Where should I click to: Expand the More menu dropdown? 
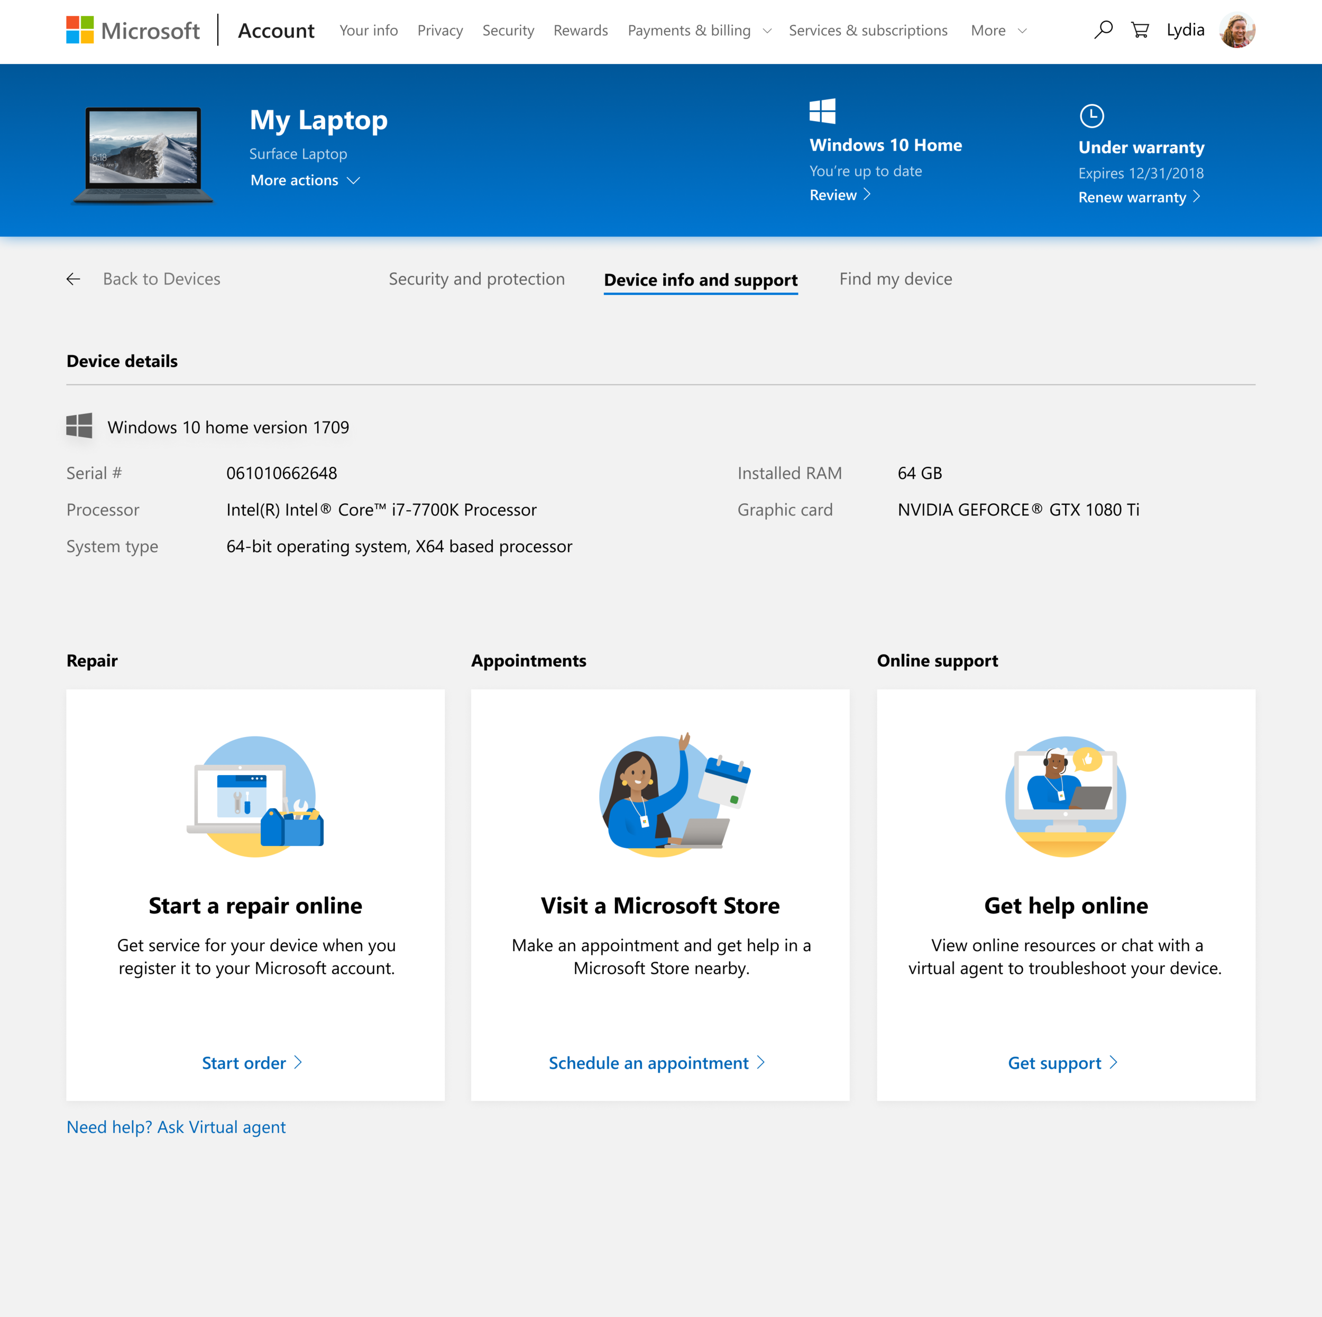click(998, 31)
